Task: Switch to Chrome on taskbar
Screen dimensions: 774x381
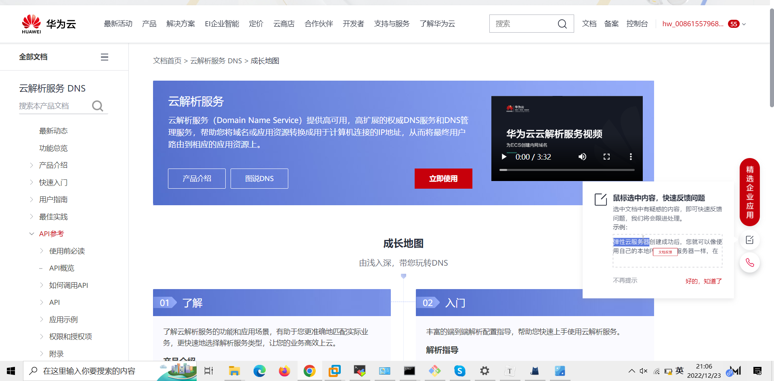Action: click(309, 371)
